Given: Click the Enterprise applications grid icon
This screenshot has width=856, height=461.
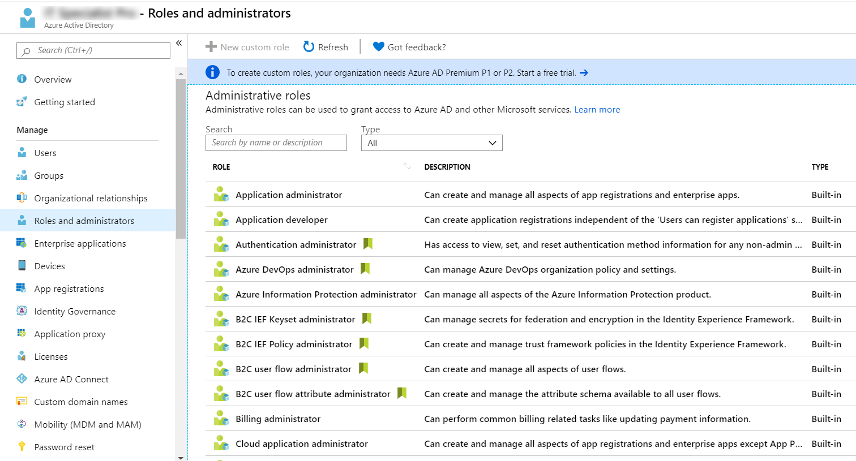Looking at the screenshot, I should [22, 243].
